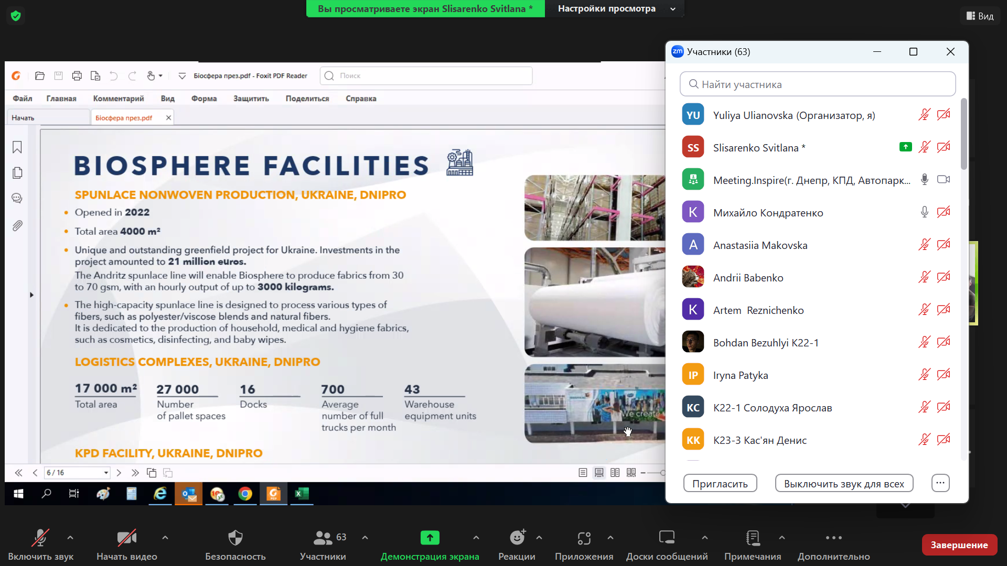Screen dimensions: 1007x566
Task: Expand participants options arrow in Zoom toolbar
Action: pyautogui.click(x=365, y=537)
